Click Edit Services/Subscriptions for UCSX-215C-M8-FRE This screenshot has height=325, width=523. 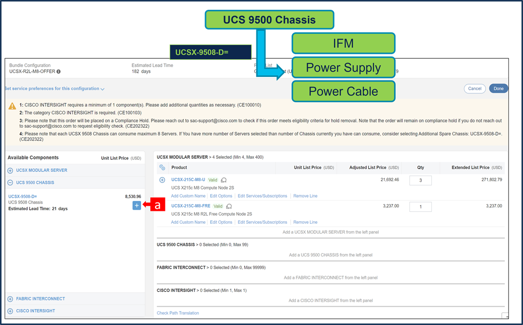(x=263, y=222)
